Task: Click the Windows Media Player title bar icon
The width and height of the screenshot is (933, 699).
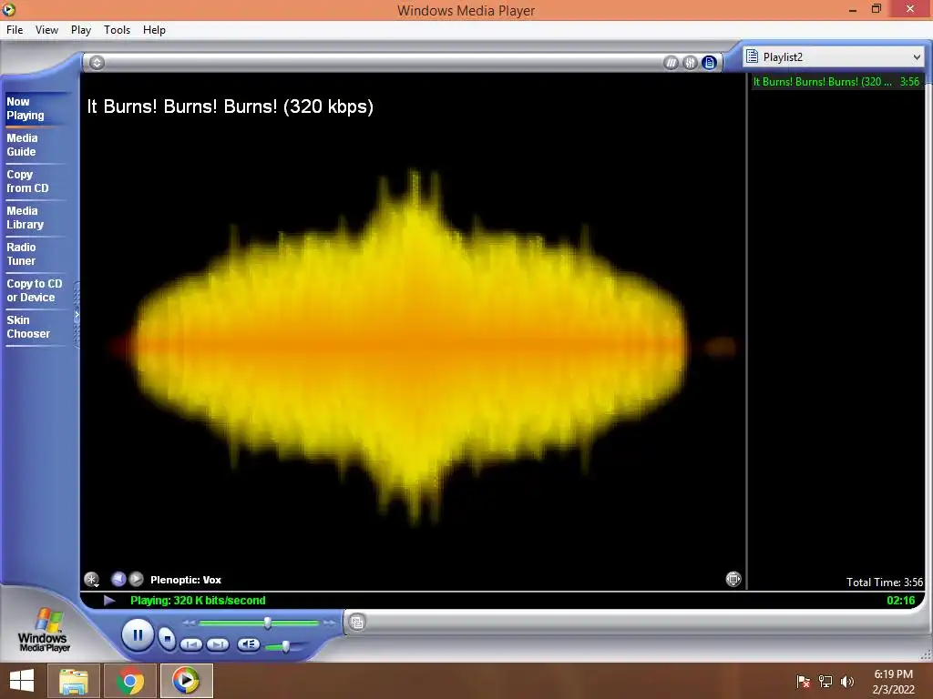Action: (8, 9)
